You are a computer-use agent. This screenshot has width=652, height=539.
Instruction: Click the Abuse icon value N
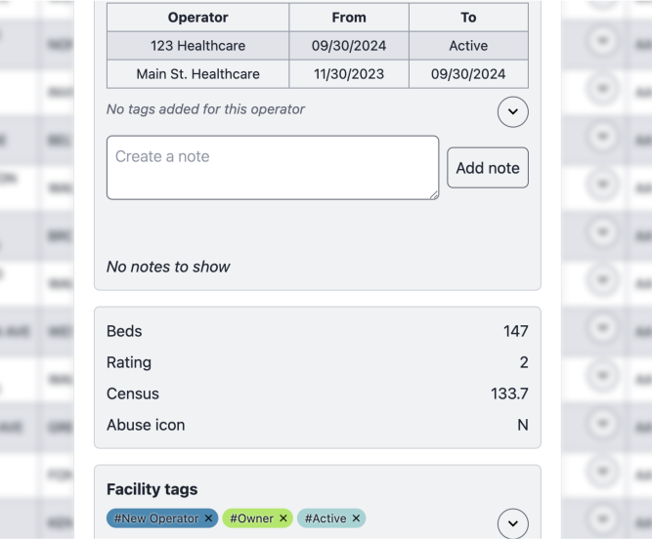click(x=522, y=425)
